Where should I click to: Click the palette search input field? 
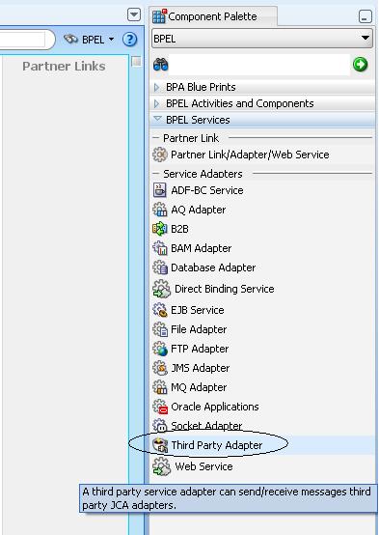pos(259,64)
